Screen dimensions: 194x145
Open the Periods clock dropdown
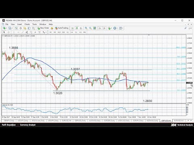[x=116, y=28]
